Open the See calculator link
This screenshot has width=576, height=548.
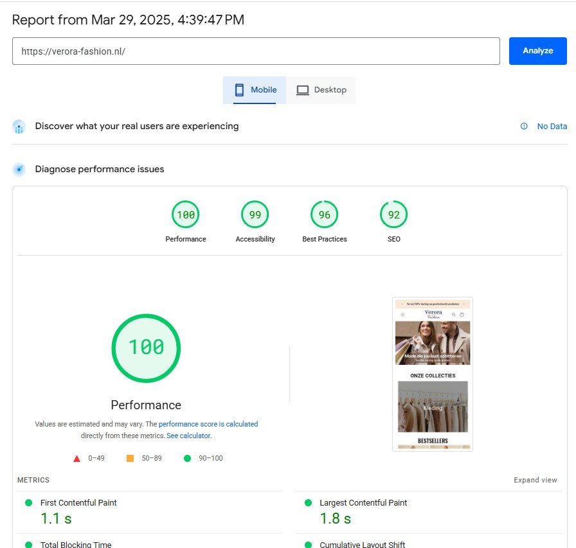pos(189,436)
